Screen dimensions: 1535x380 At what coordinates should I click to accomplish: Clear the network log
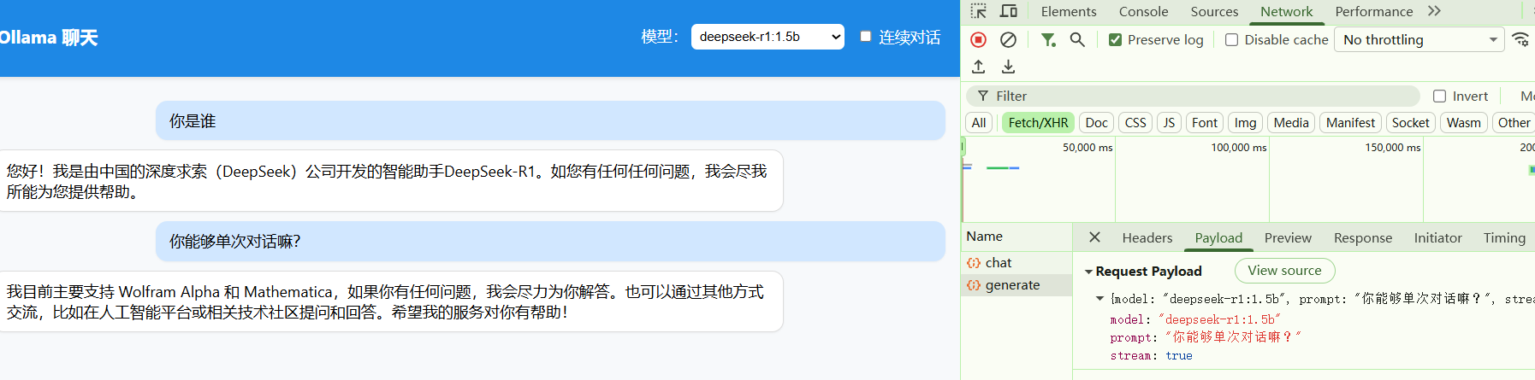pyautogui.click(x=1009, y=39)
